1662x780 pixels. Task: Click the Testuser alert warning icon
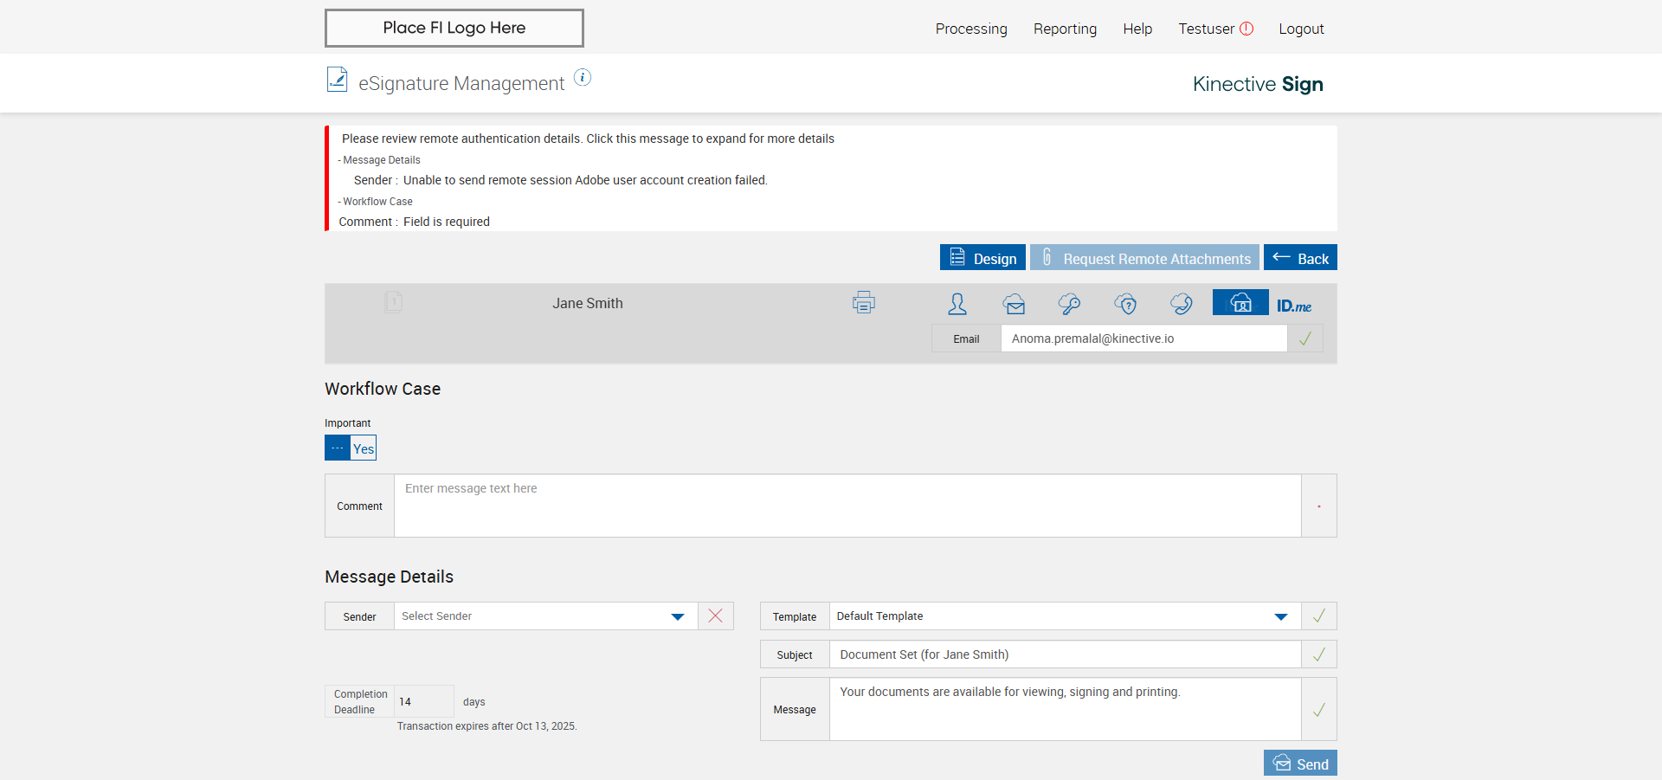click(x=1246, y=29)
